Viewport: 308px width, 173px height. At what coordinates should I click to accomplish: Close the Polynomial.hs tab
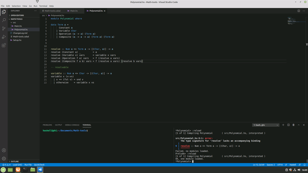click(105, 11)
